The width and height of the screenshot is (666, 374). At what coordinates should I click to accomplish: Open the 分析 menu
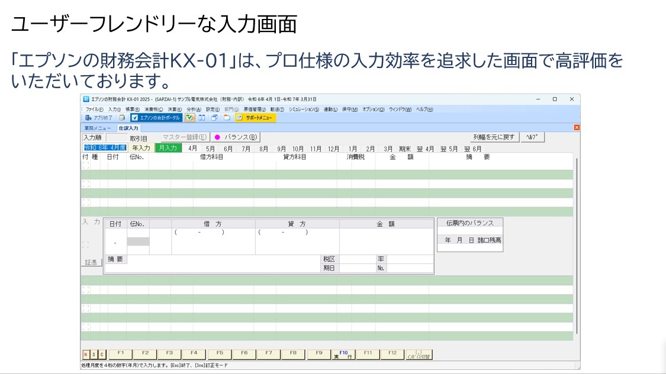coord(194,109)
